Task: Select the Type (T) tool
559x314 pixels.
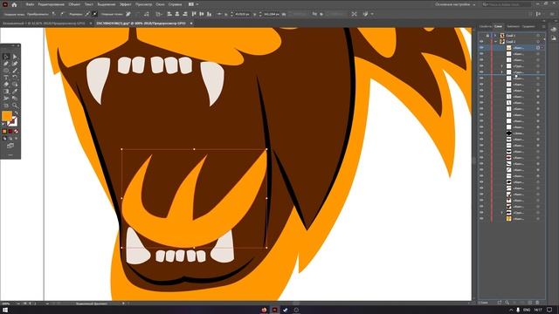Action: pos(6,78)
